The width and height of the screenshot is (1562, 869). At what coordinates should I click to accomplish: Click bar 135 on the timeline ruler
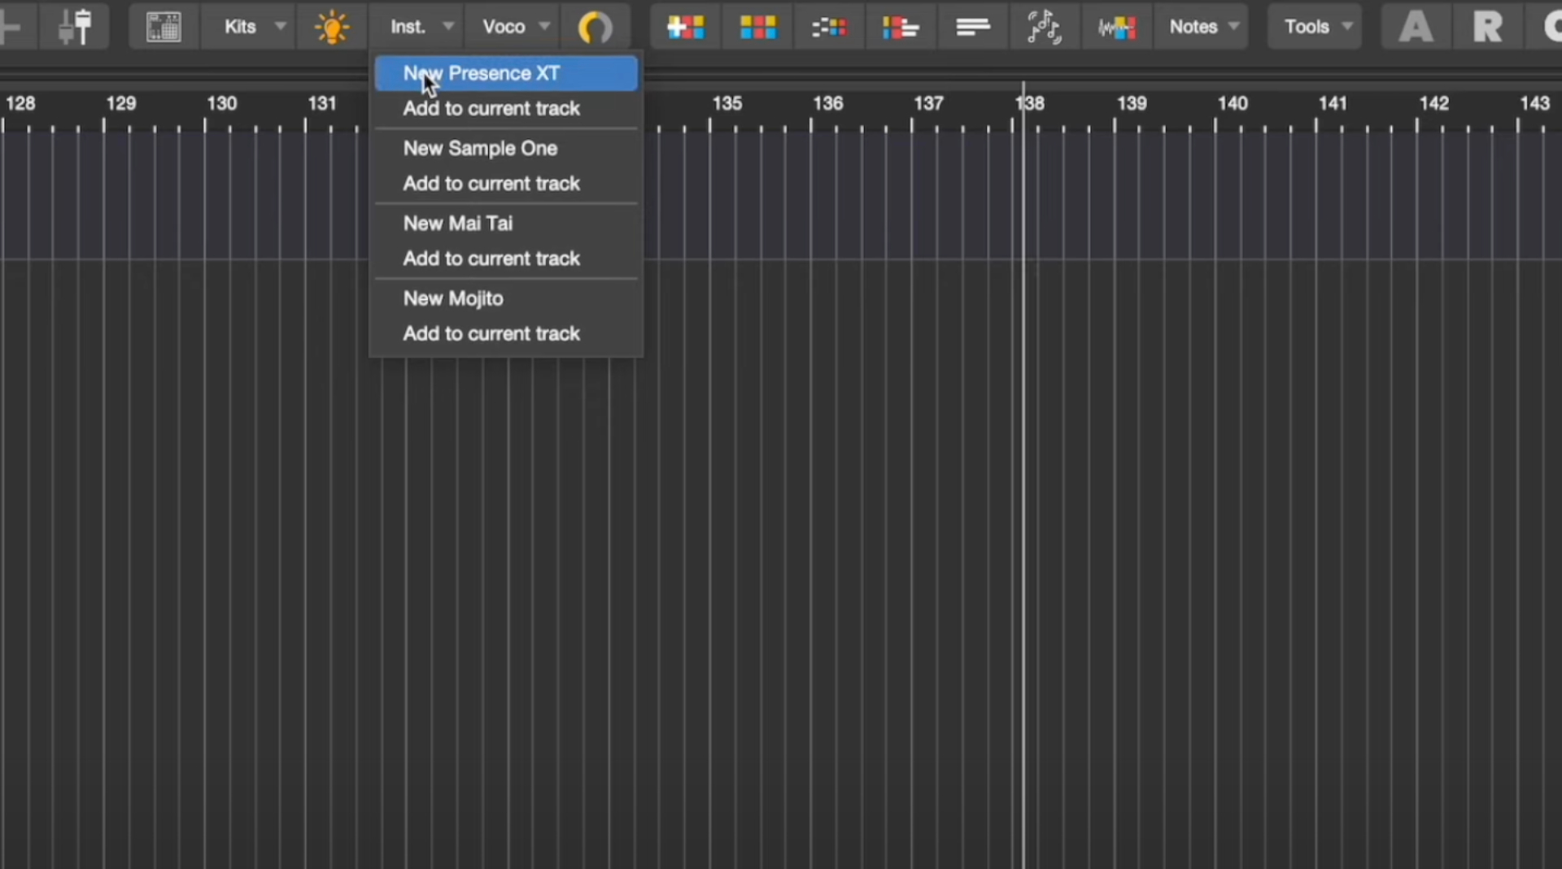(x=726, y=103)
